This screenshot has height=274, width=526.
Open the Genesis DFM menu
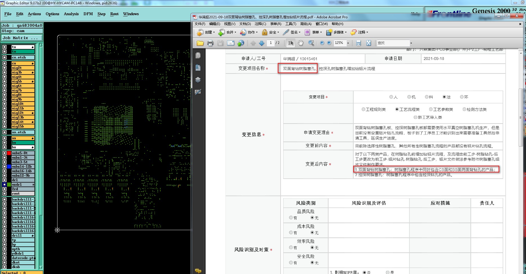88,14
